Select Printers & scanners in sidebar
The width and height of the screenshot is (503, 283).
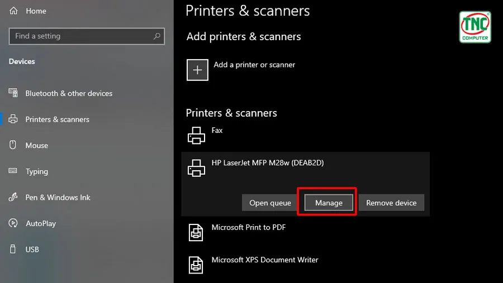tap(58, 119)
